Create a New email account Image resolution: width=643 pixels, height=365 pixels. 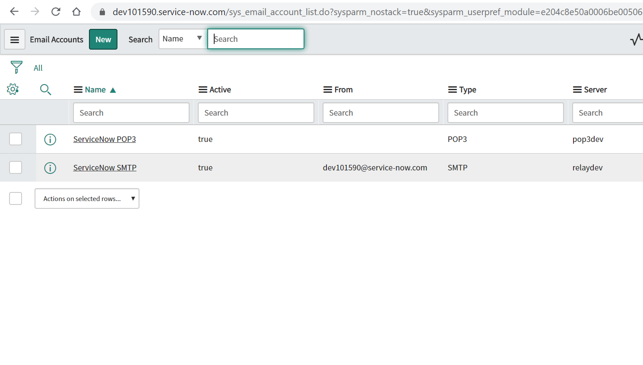103,39
